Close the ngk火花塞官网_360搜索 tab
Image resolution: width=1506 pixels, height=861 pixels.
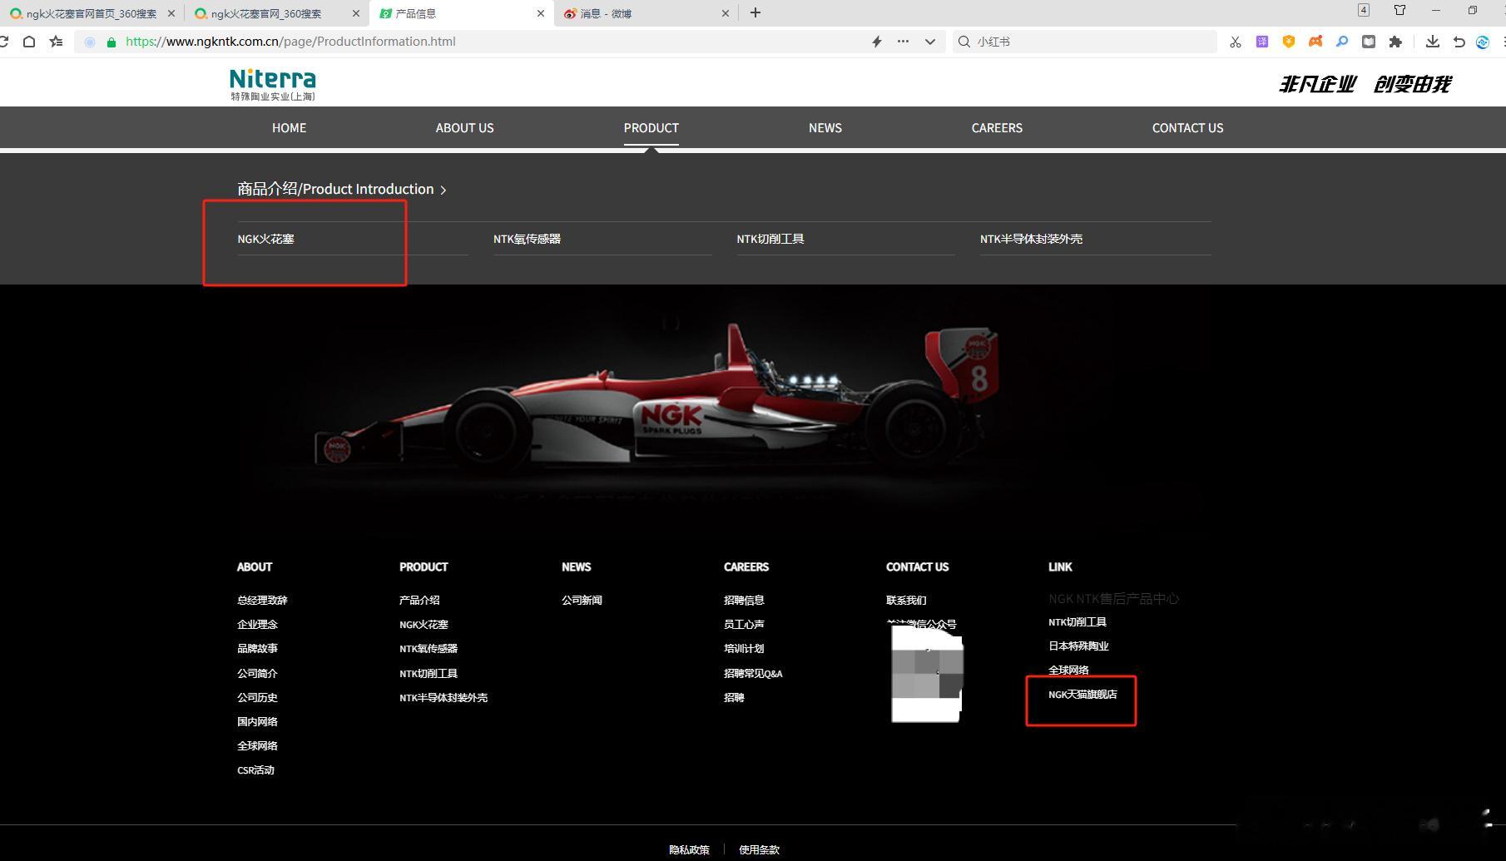356,13
